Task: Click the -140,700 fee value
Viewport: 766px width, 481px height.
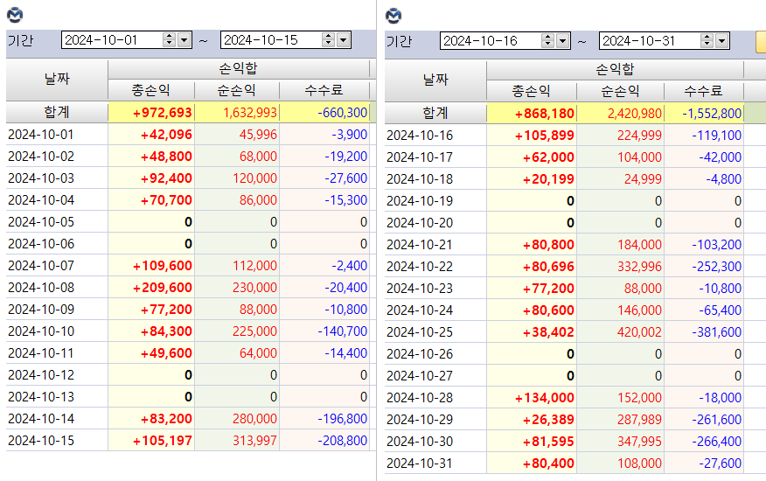Action: [x=342, y=331]
